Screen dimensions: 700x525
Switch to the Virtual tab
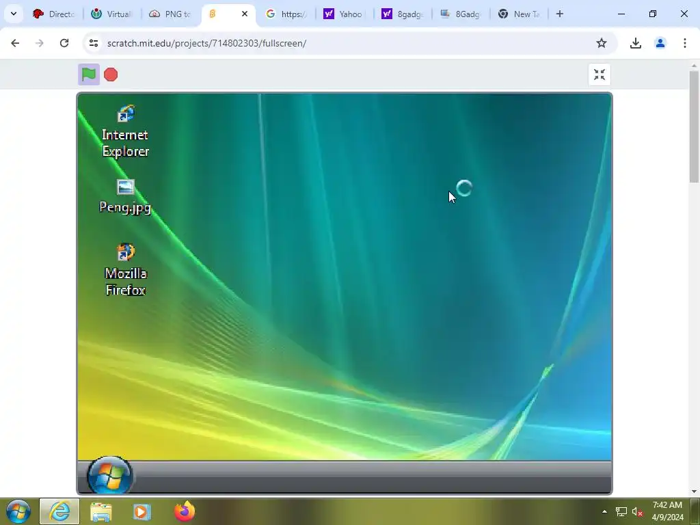111,14
